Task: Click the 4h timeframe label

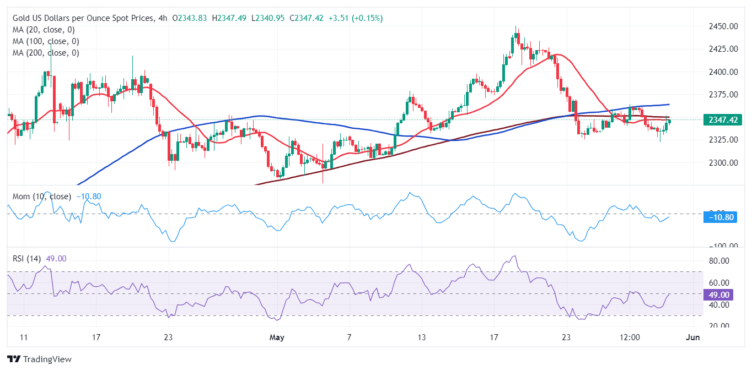Action: pyautogui.click(x=162, y=18)
